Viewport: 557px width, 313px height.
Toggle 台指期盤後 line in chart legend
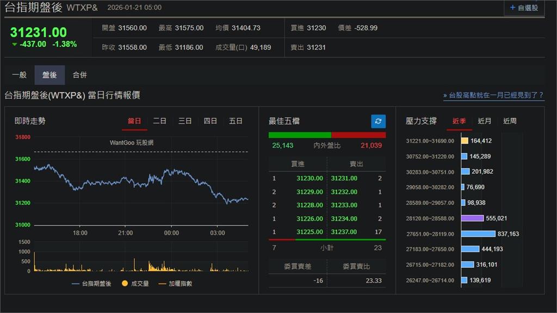pos(91,283)
